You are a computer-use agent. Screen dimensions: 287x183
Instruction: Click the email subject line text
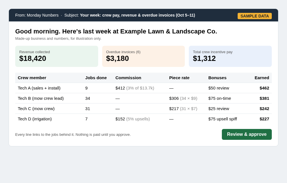click(x=137, y=15)
